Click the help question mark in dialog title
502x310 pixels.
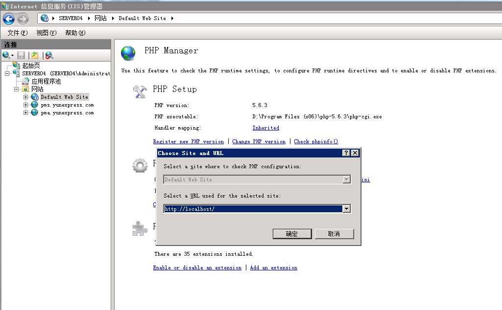[x=346, y=153]
